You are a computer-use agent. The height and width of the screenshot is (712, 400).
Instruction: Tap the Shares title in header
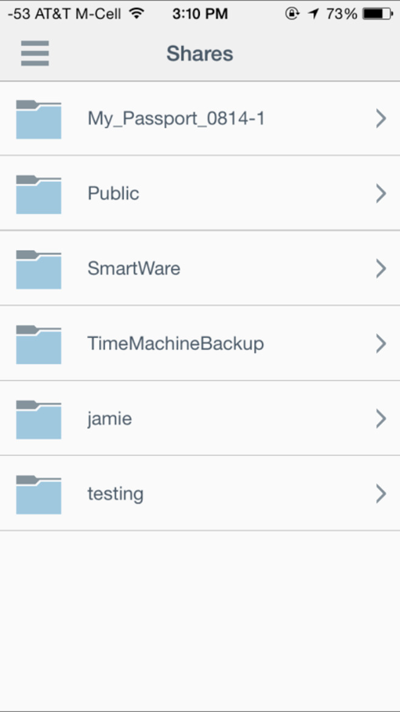tap(199, 54)
